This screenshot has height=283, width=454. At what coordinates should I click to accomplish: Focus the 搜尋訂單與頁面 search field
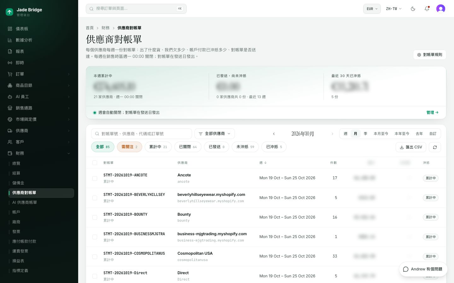pyautogui.click(x=136, y=9)
